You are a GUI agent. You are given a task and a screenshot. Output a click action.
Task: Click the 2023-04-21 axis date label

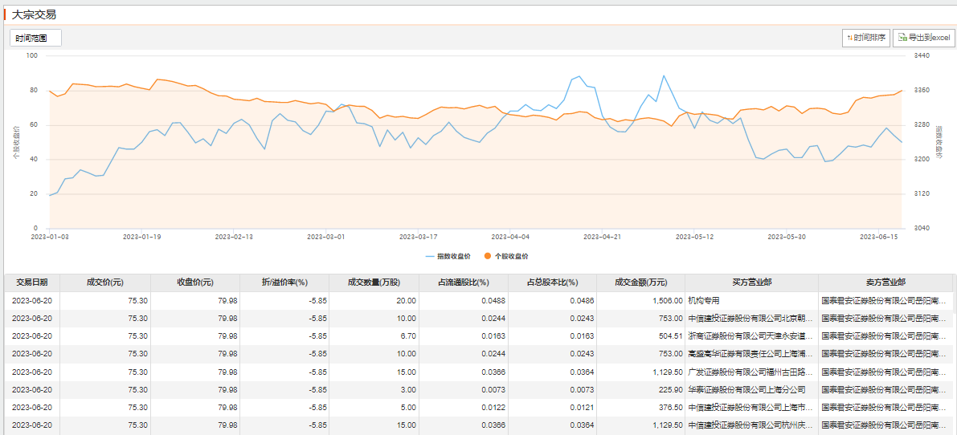click(x=603, y=236)
